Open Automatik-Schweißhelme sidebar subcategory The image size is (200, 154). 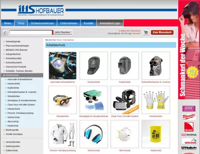[20, 79]
